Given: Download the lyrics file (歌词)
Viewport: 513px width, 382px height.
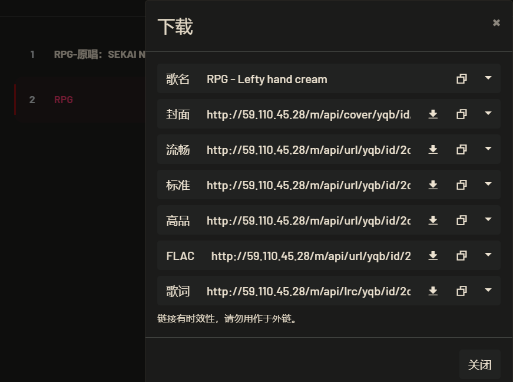Looking at the screenshot, I should coord(433,291).
